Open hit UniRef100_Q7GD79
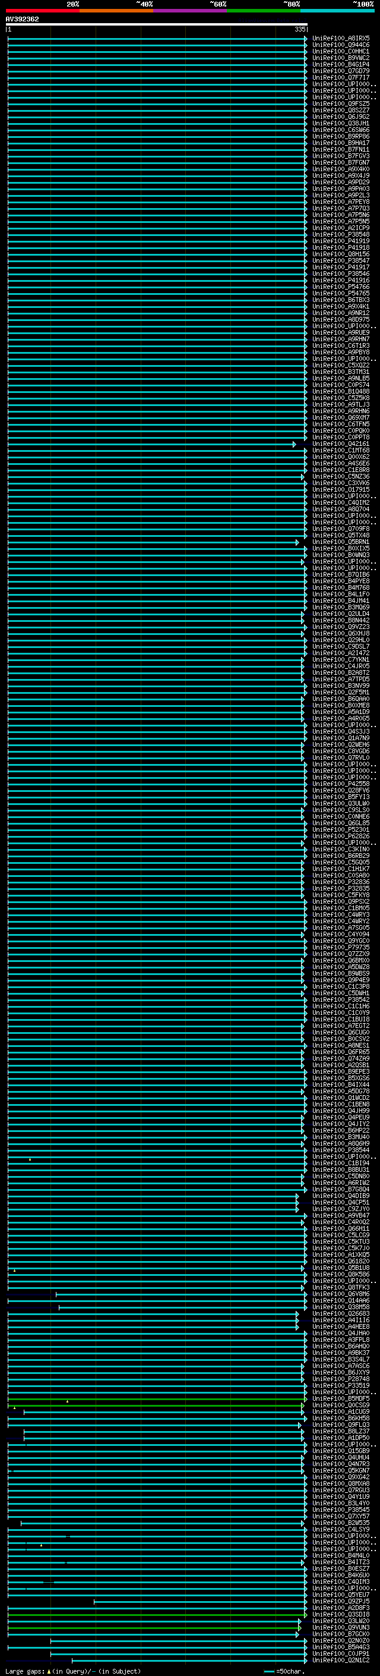 pos(341,71)
